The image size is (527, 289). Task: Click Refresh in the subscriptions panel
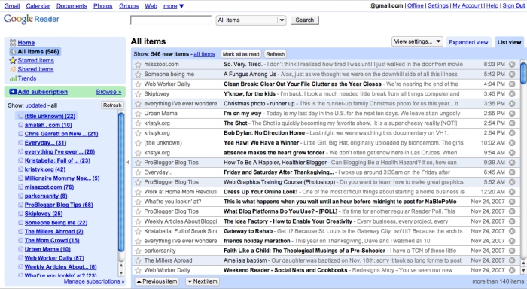pos(112,105)
